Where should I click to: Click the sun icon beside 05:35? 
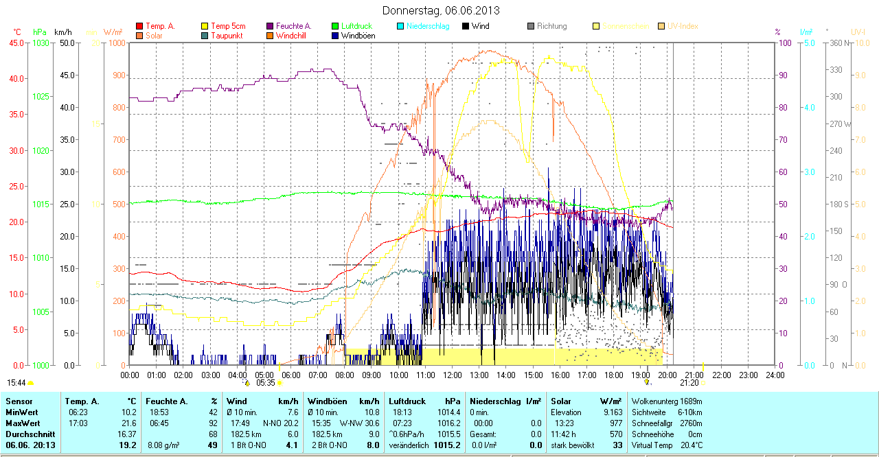279,383
